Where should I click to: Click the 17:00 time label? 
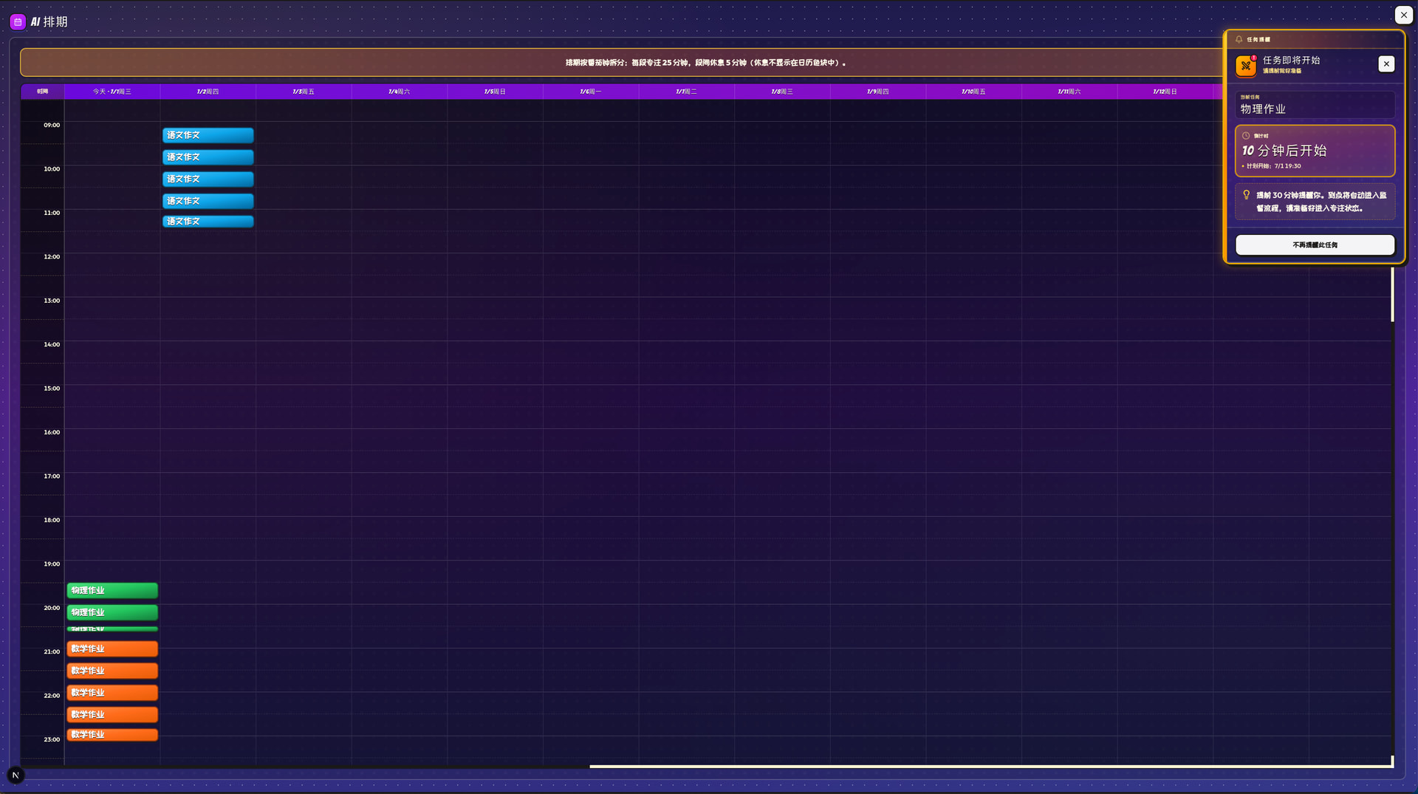pyautogui.click(x=52, y=476)
